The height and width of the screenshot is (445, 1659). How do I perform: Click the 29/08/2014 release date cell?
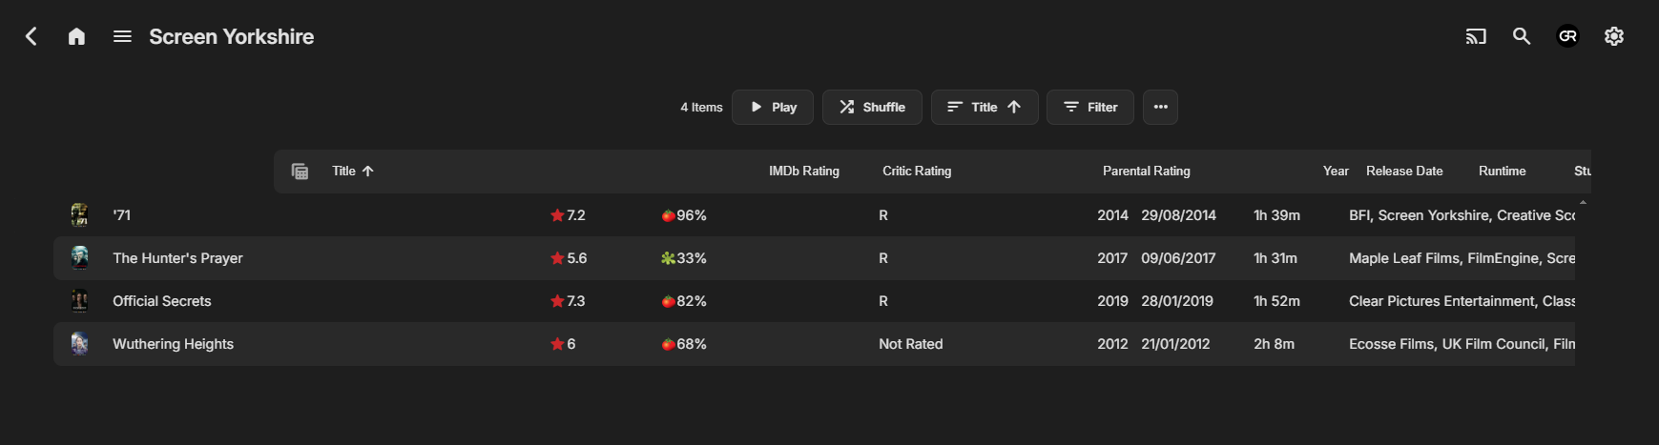[1179, 215]
